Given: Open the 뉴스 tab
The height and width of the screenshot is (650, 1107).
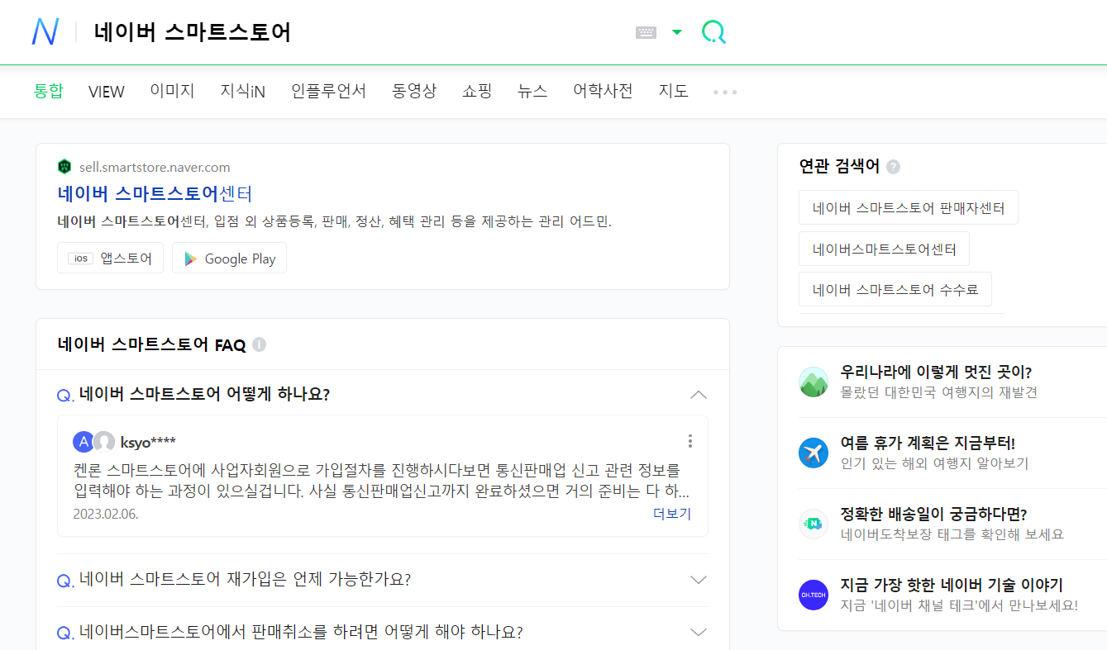Looking at the screenshot, I should point(532,91).
